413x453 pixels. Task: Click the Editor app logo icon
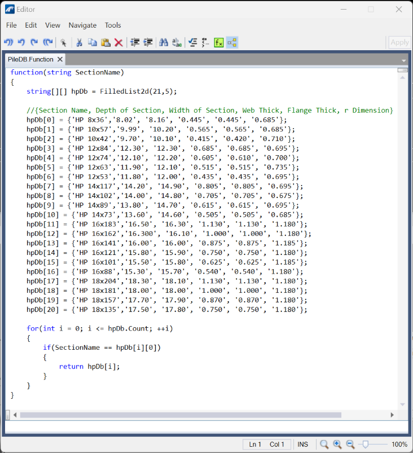click(10, 9)
